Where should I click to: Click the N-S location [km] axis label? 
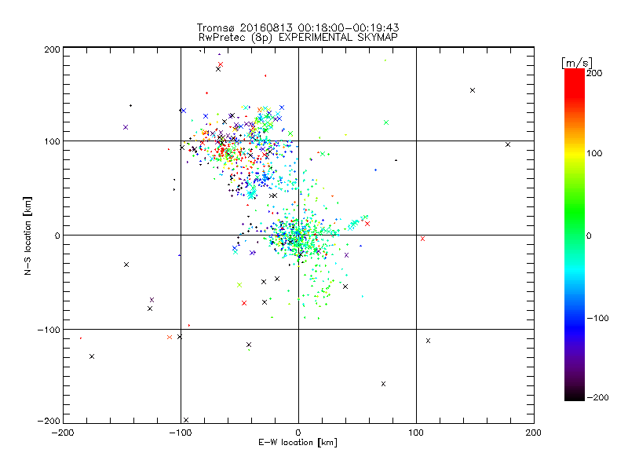click(x=27, y=235)
